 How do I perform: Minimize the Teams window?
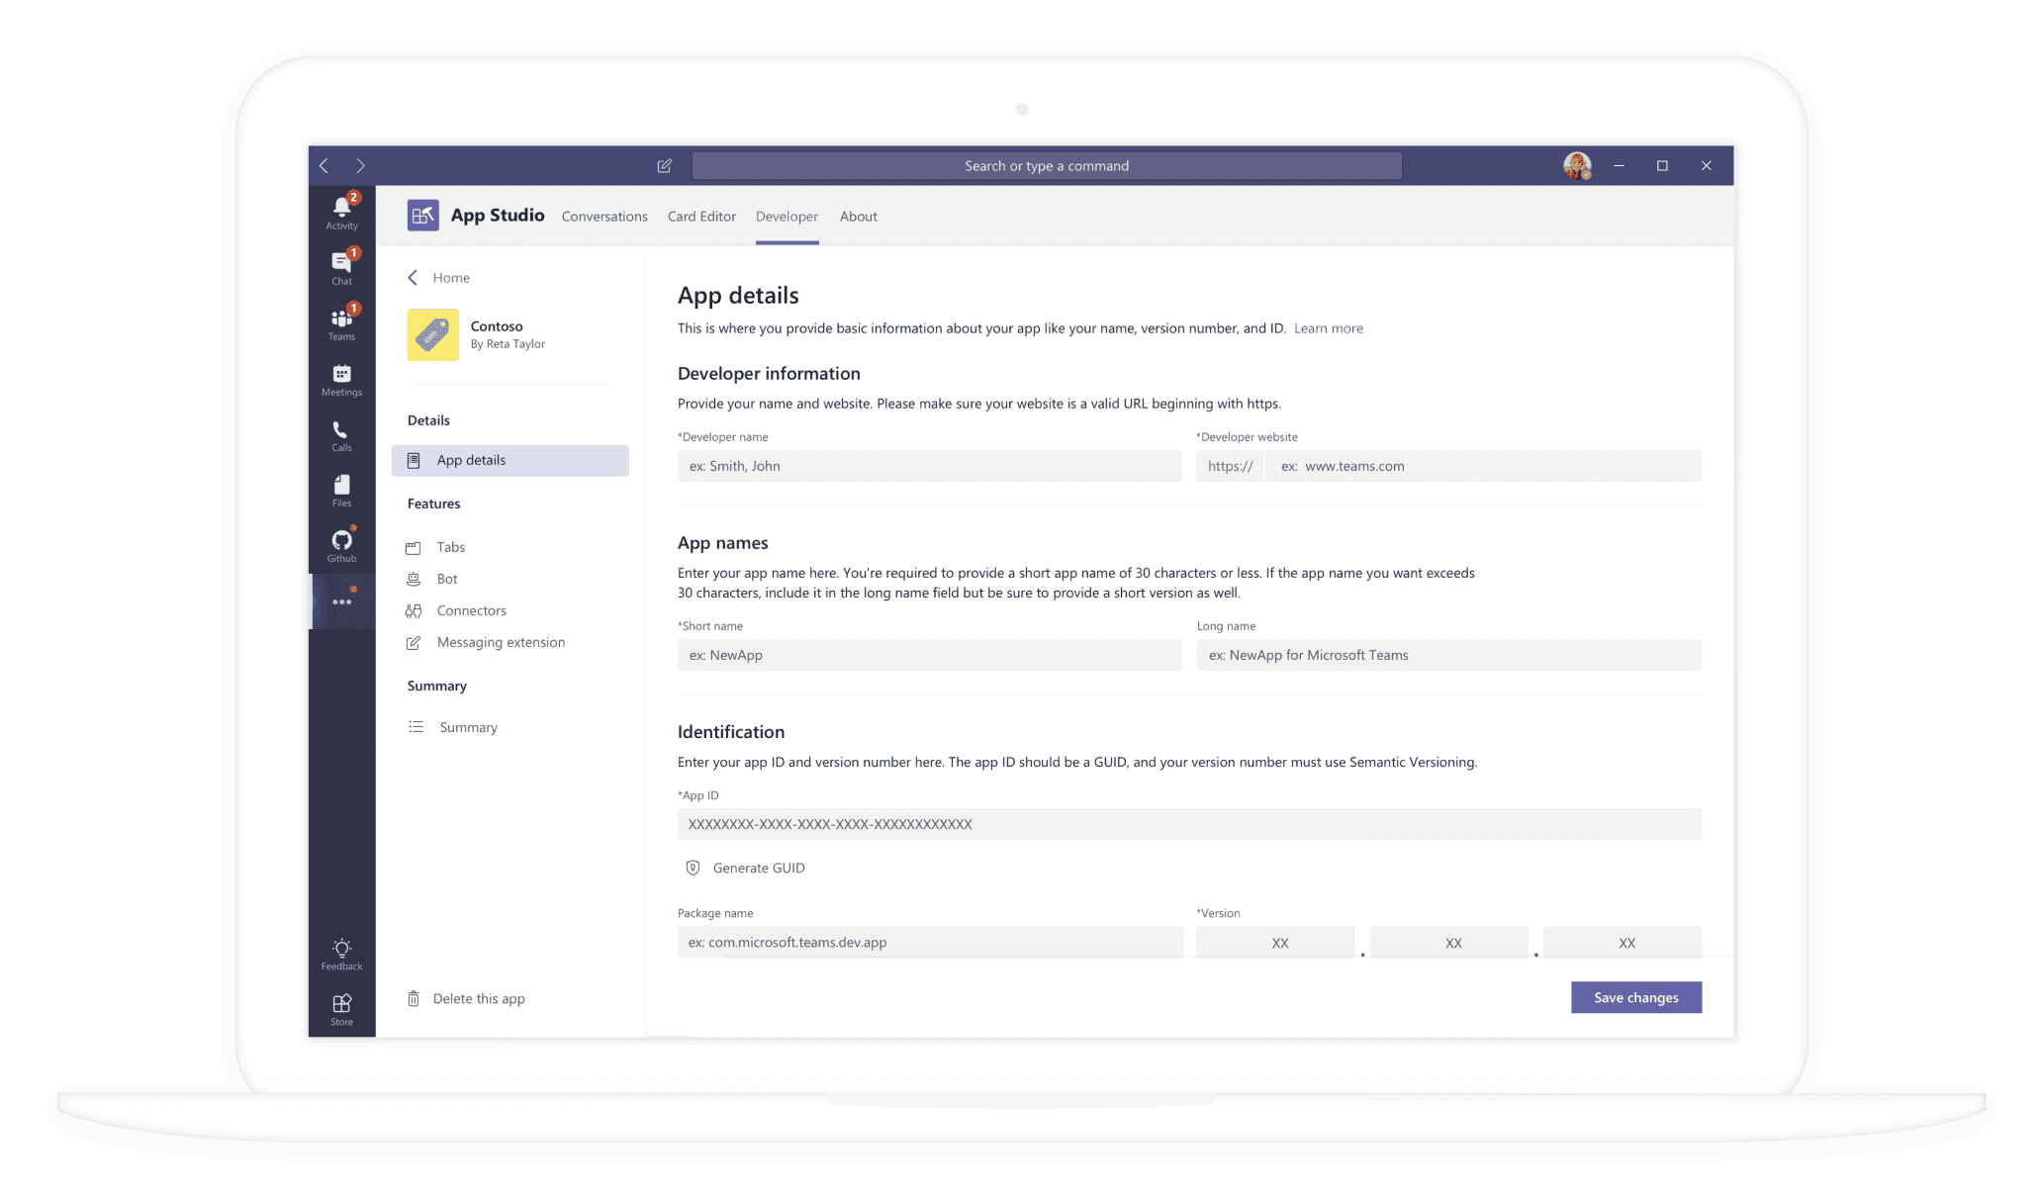[x=1620, y=165]
